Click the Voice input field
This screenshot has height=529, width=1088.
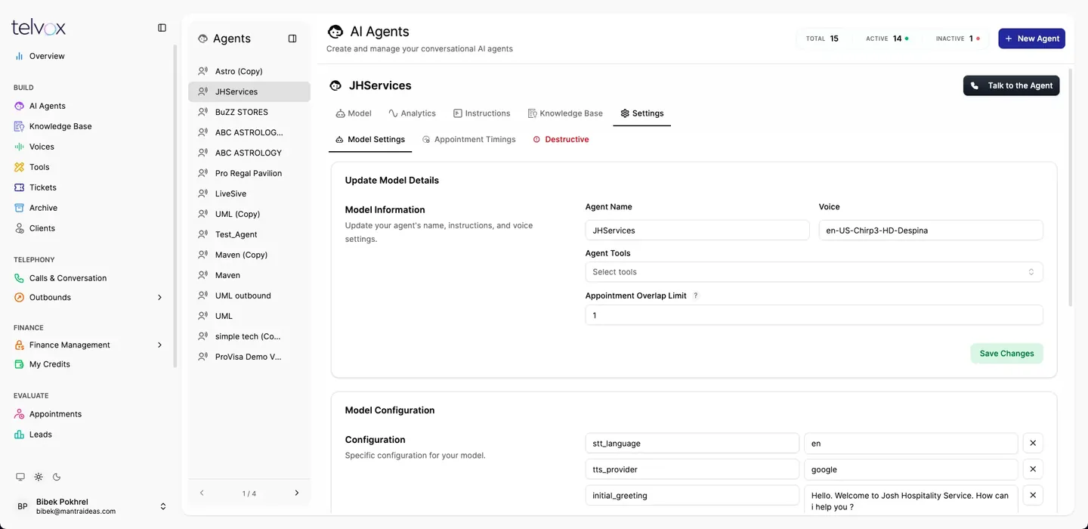tap(931, 230)
